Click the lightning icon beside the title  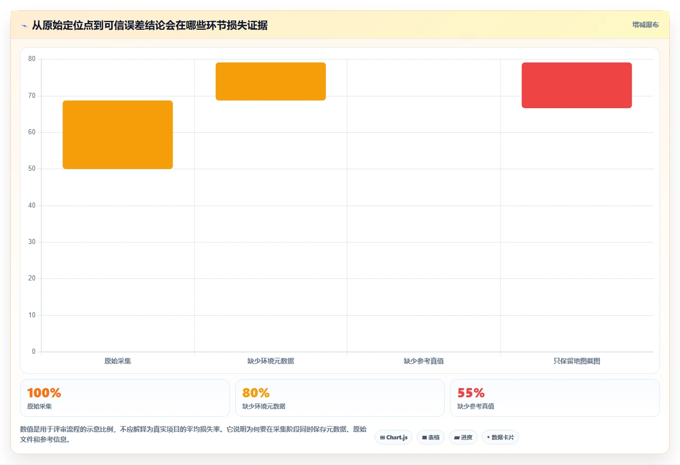(24, 26)
